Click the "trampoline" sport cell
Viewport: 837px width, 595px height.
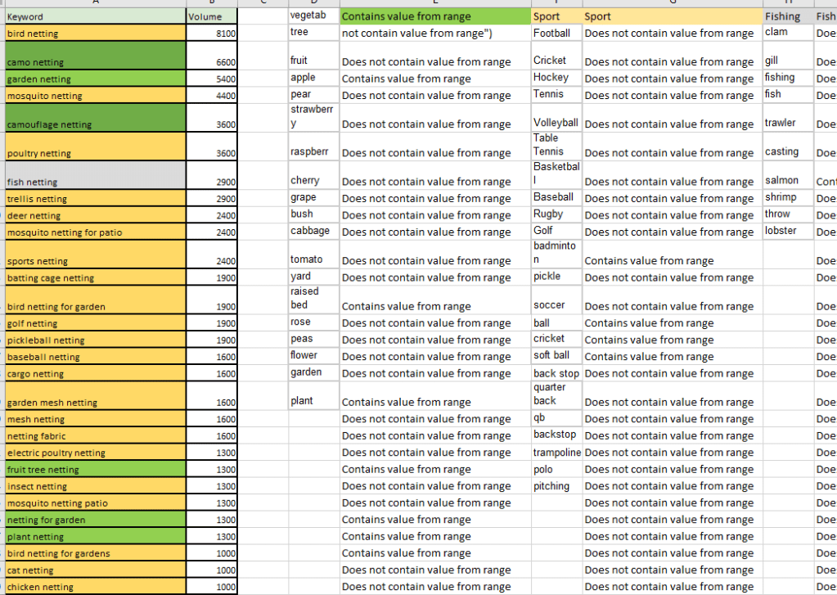[x=557, y=452]
